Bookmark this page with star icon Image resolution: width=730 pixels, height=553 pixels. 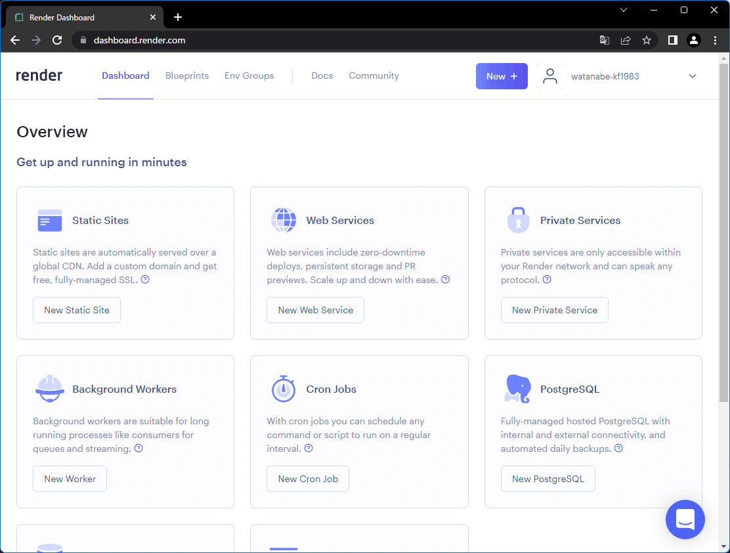pos(647,40)
